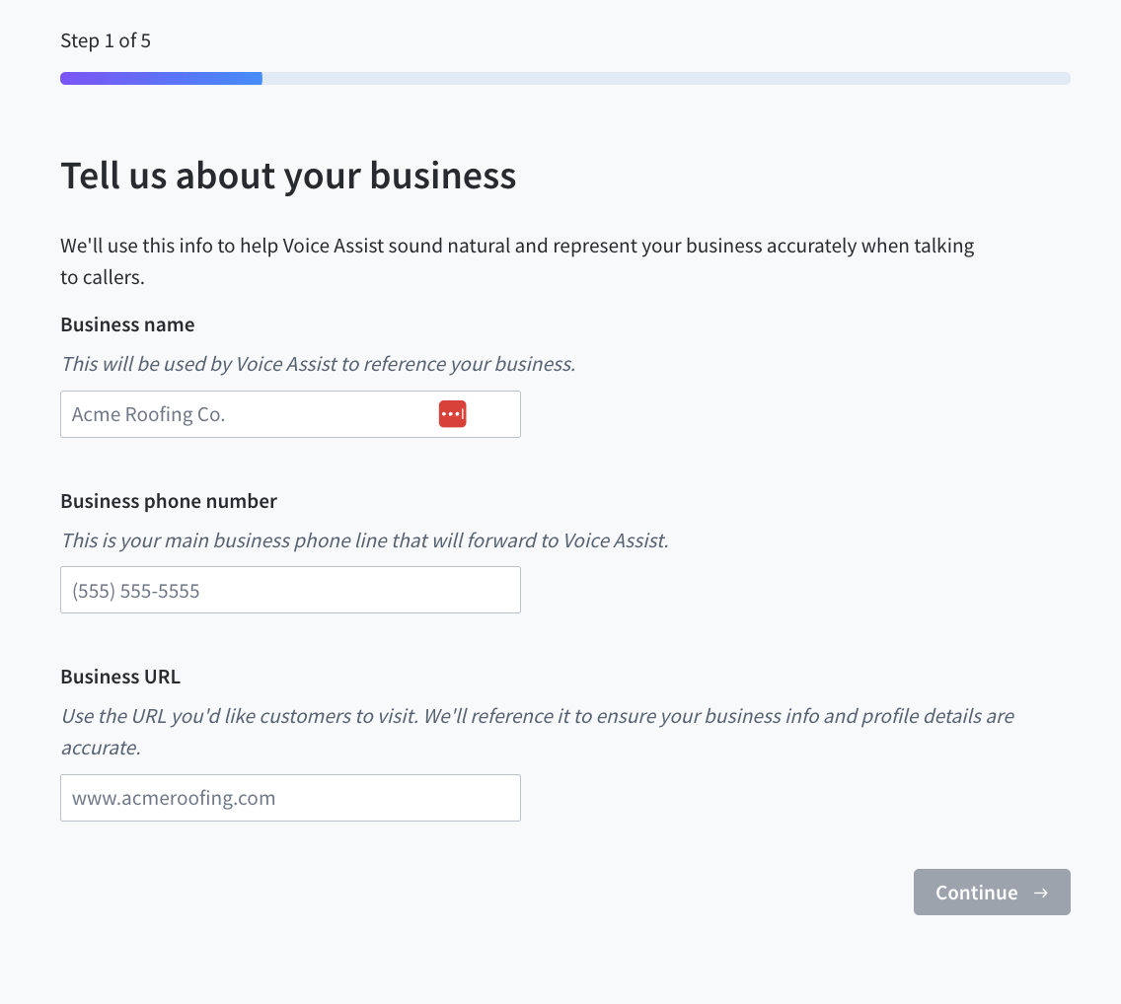
Task: Click the '(555) 555-5555' placeholder text
Action: tap(136, 592)
